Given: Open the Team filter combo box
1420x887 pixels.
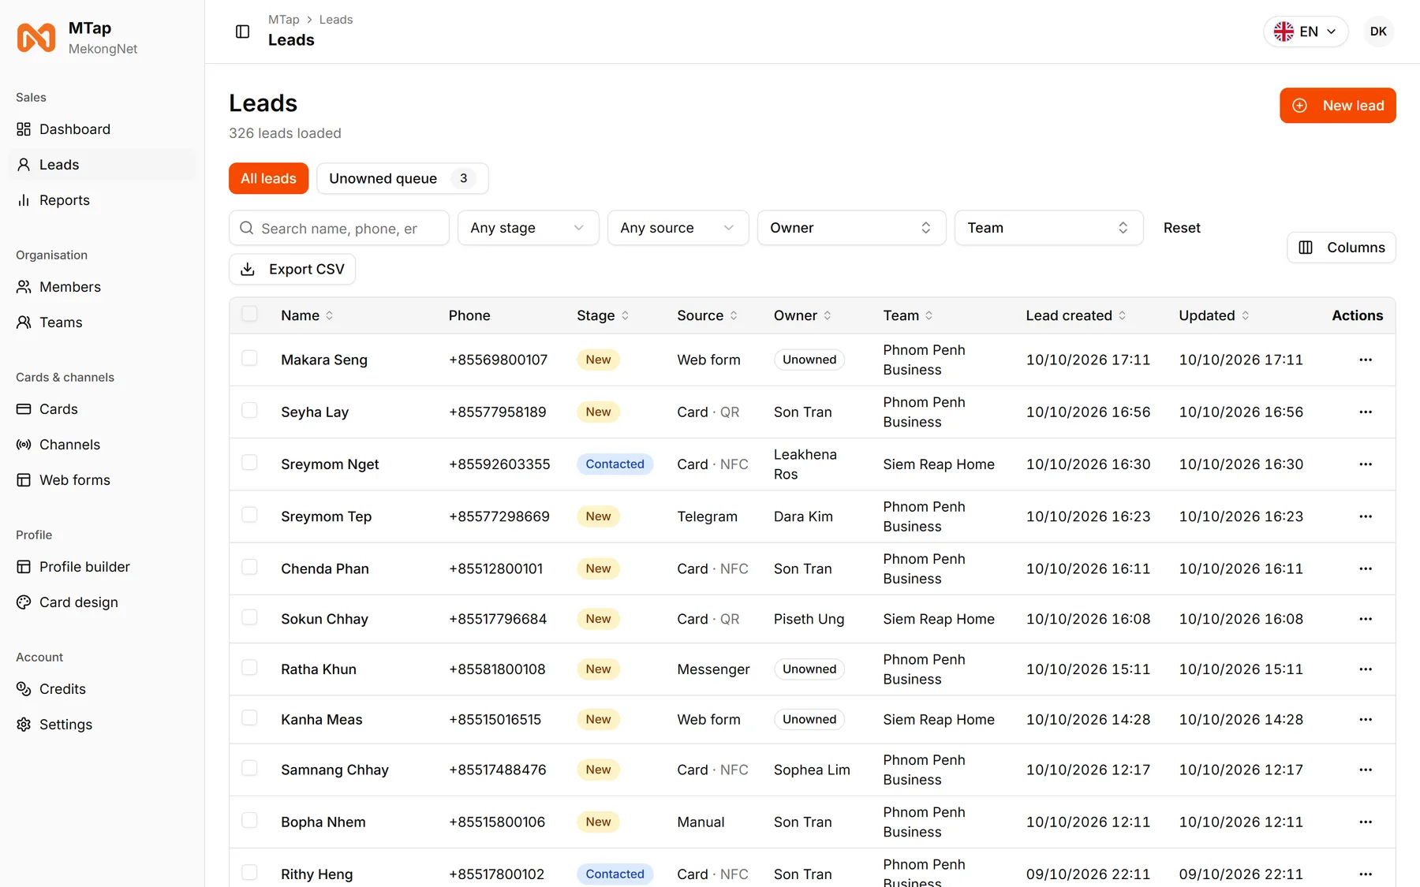Looking at the screenshot, I should pyautogui.click(x=1048, y=228).
